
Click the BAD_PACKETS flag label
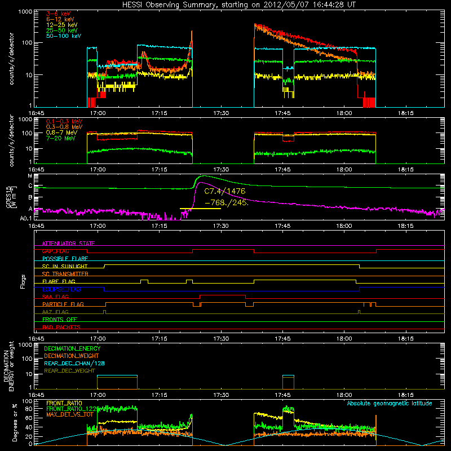pyautogui.click(x=61, y=327)
